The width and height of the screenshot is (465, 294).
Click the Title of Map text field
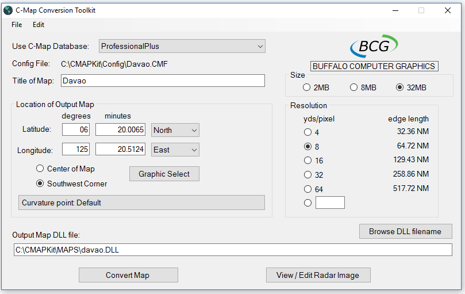(162, 81)
